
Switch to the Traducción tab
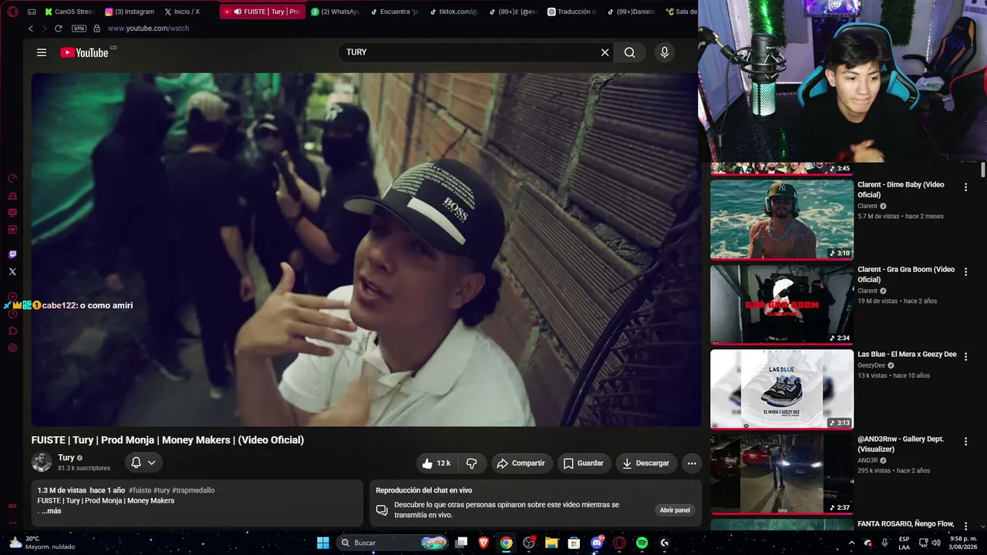click(572, 12)
